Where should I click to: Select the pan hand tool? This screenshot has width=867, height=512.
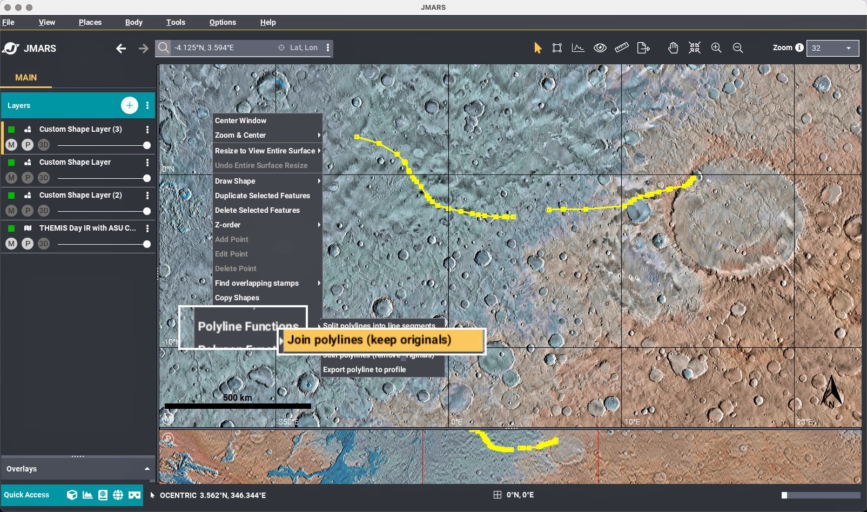(x=673, y=48)
